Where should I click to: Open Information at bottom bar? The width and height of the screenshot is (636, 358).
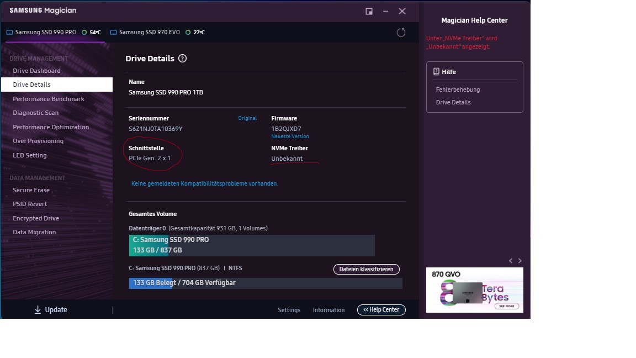[x=328, y=310]
